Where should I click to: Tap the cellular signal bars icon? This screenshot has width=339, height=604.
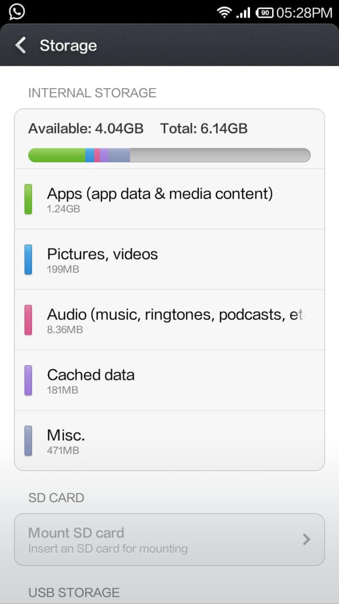click(243, 12)
